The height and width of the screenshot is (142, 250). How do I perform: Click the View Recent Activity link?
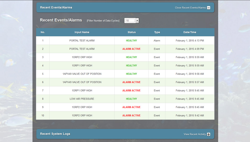click(195, 134)
